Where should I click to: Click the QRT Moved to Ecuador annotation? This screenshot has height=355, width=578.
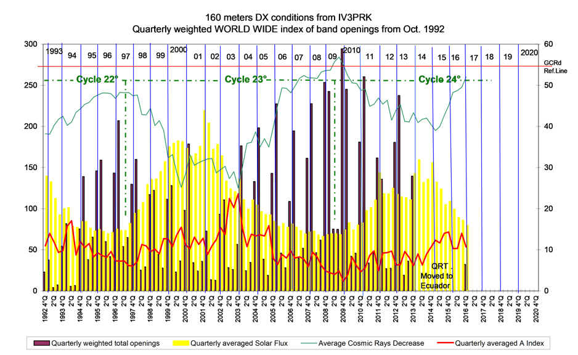click(x=436, y=275)
